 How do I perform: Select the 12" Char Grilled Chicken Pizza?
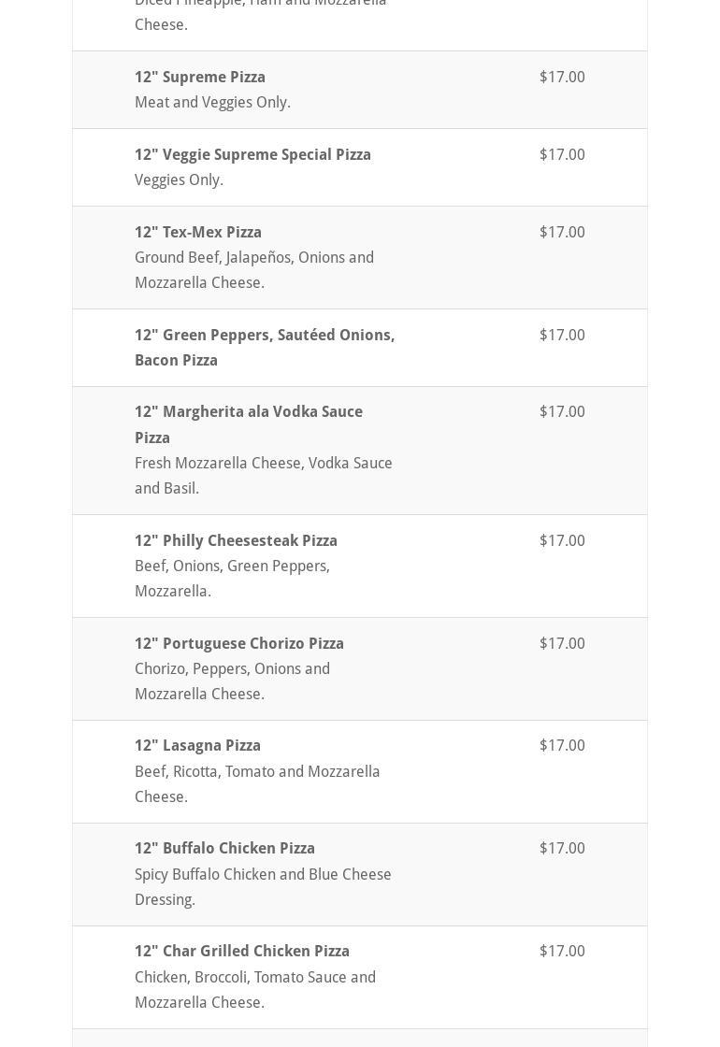(242, 952)
